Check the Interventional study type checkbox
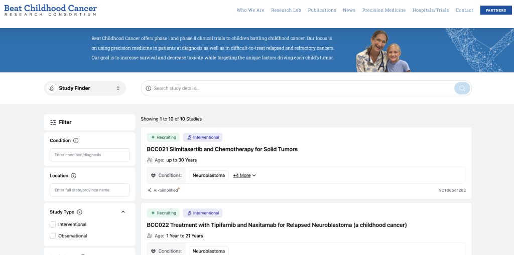 [x=52, y=224]
